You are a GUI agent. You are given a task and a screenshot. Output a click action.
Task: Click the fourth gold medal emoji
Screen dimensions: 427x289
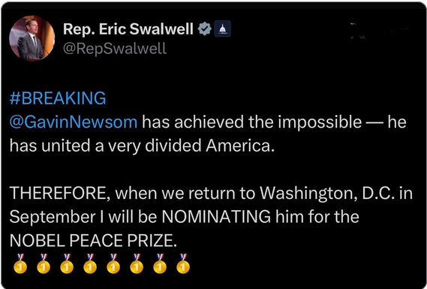tap(90, 263)
